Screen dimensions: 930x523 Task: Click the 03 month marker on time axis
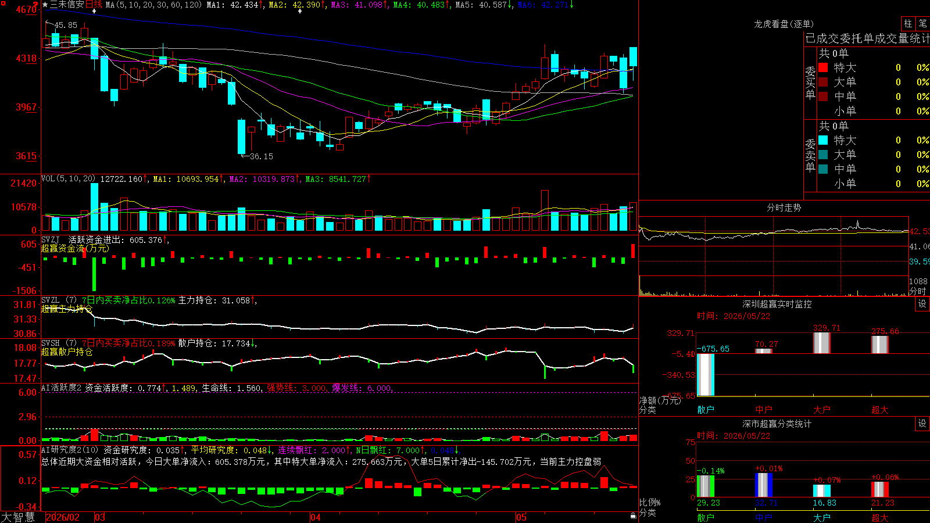[x=100, y=517]
